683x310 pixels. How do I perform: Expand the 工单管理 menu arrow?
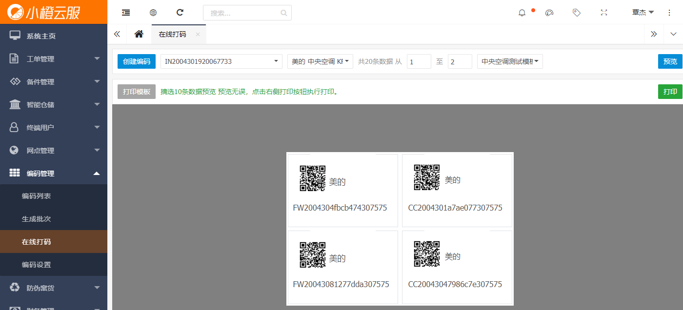pos(97,59)
